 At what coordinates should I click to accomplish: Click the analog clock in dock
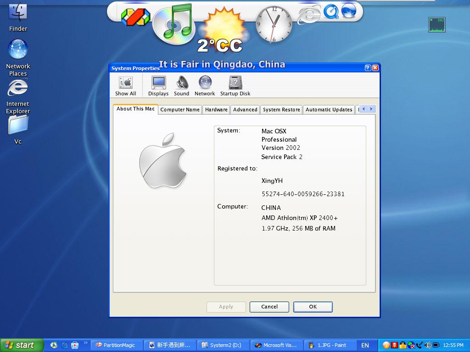(274, 25)
